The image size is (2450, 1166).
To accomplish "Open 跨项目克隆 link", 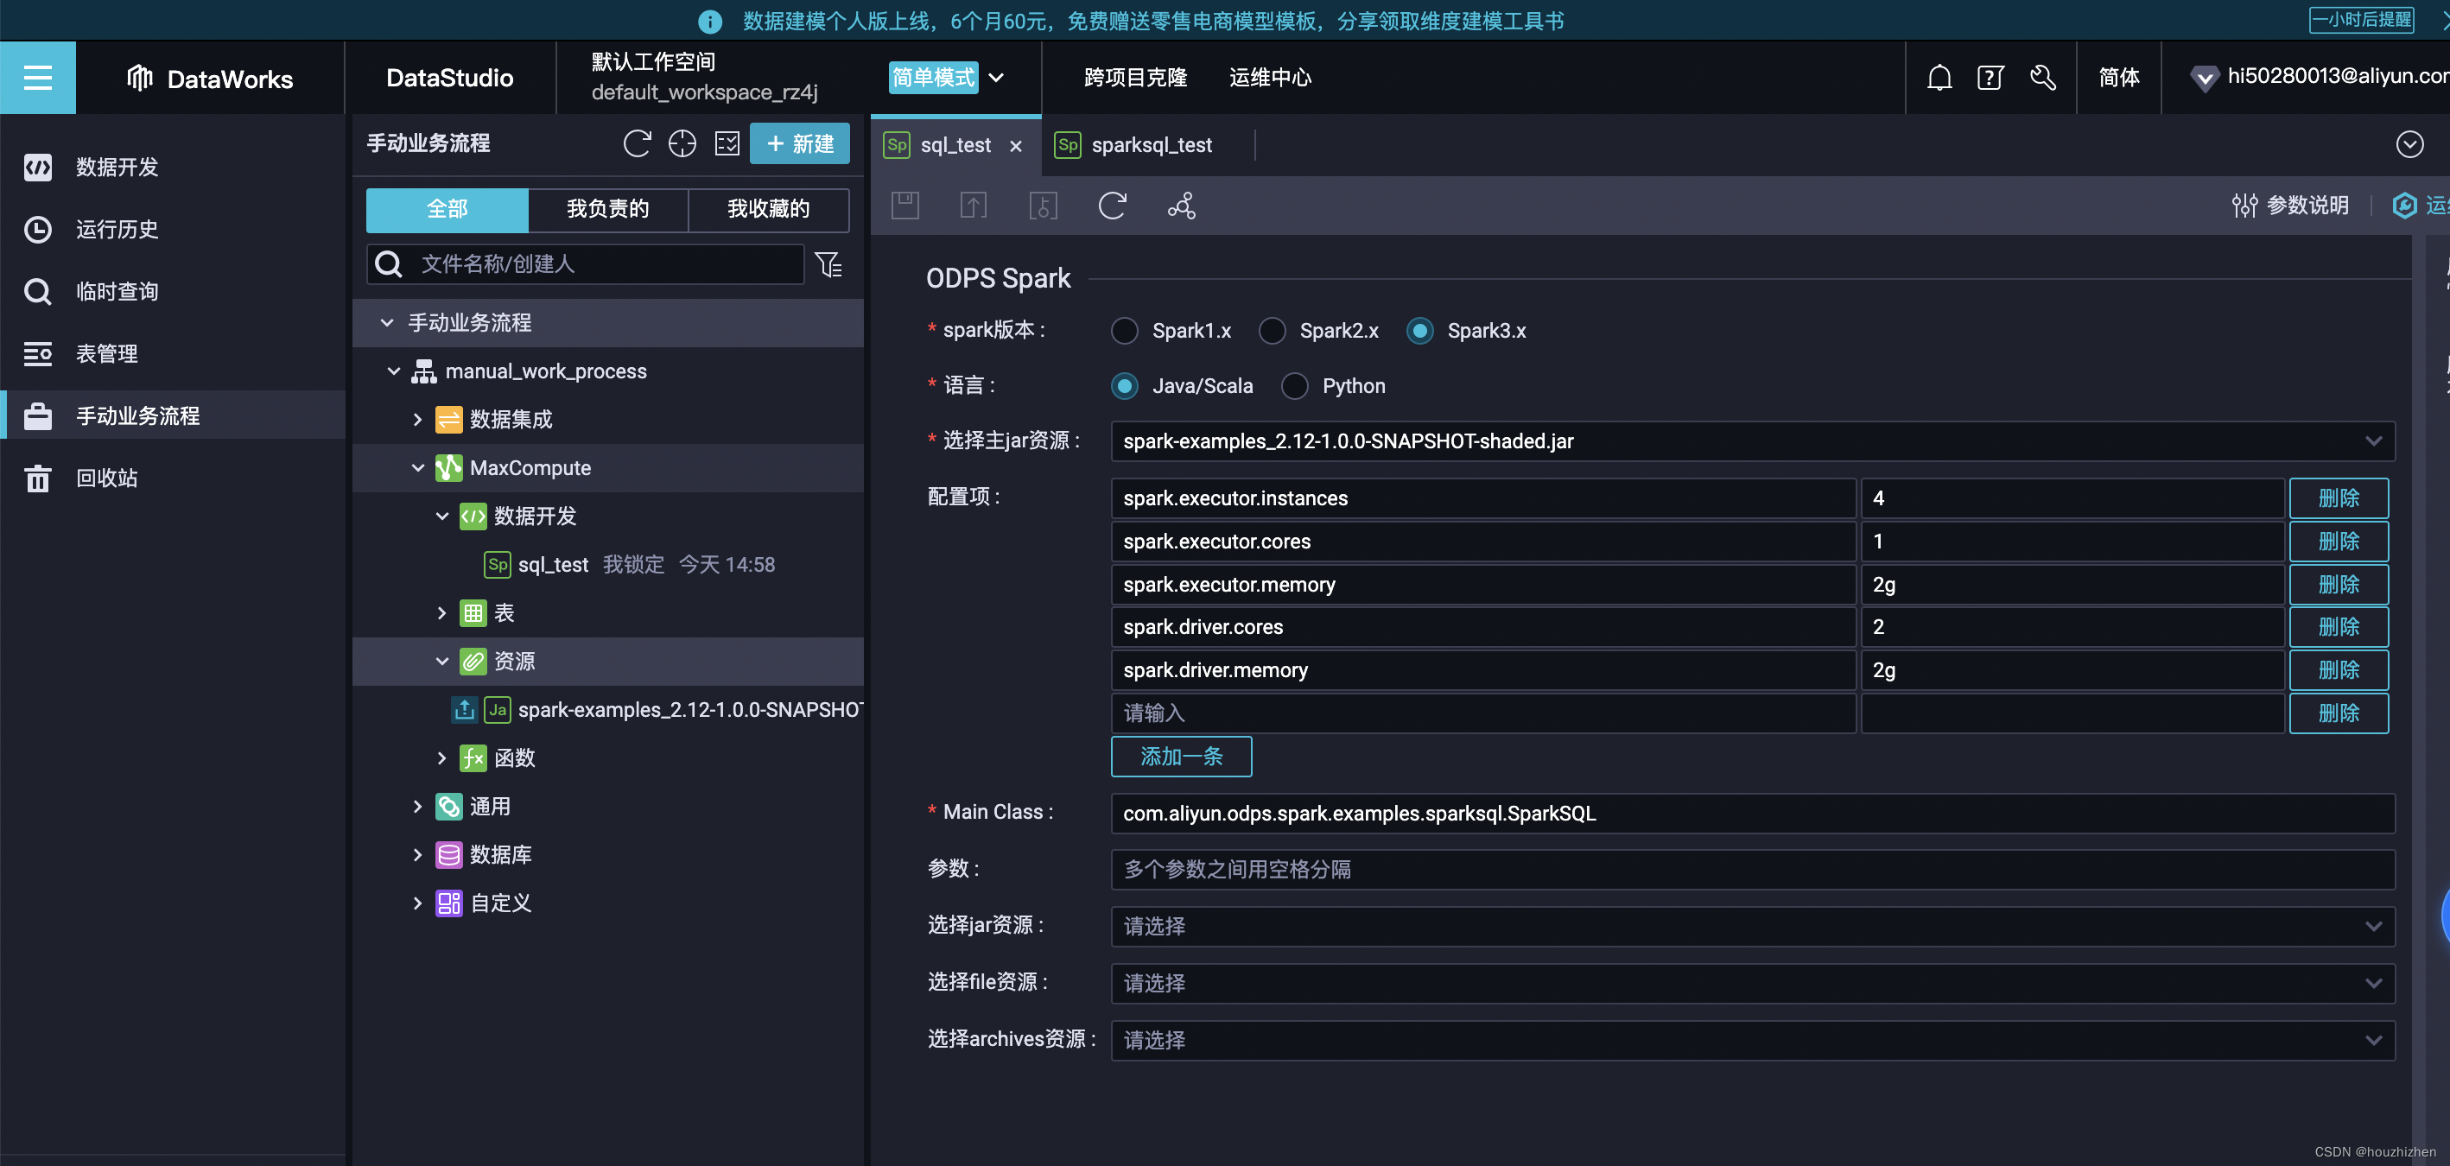I will [1136, 77].
